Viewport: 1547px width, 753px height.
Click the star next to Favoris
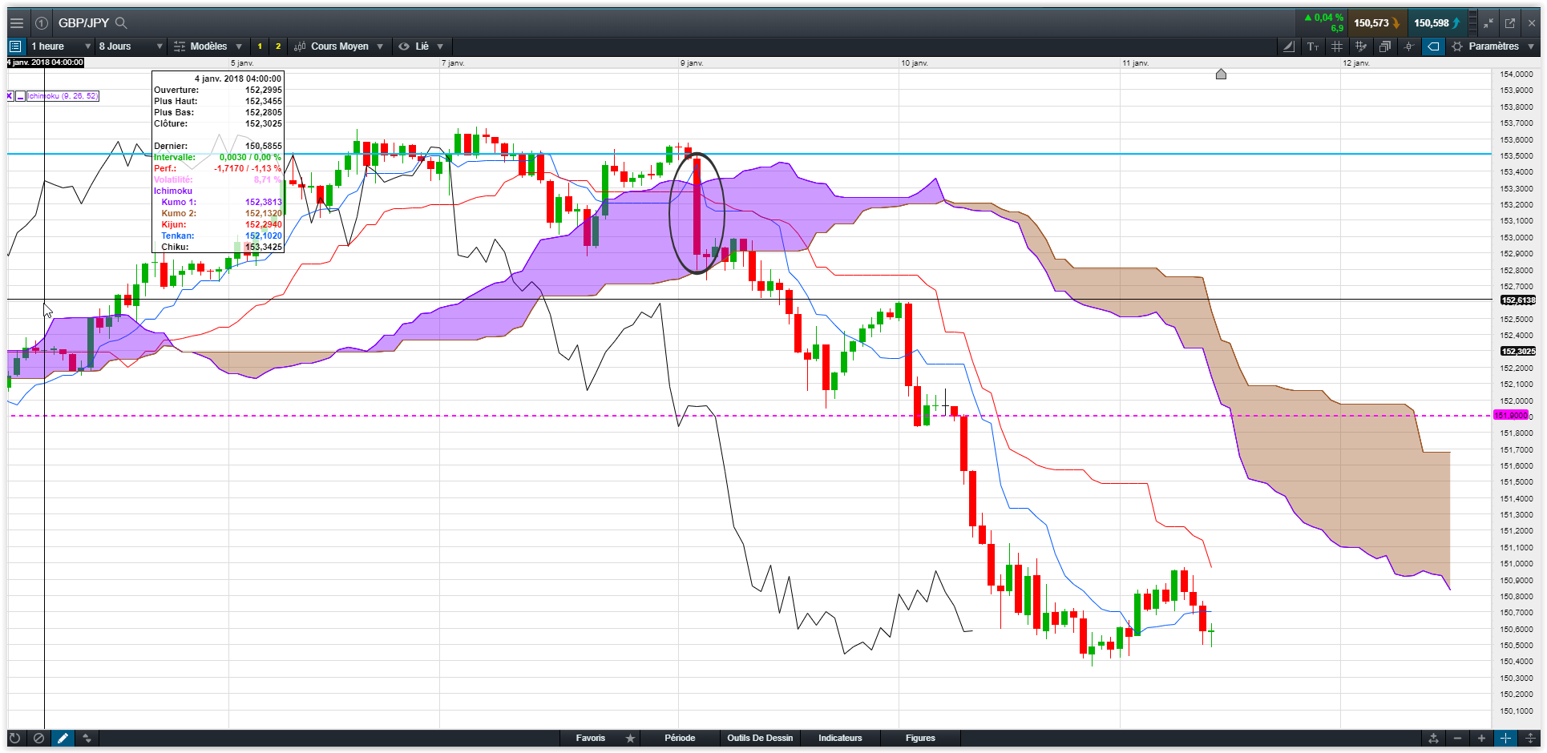631,738
